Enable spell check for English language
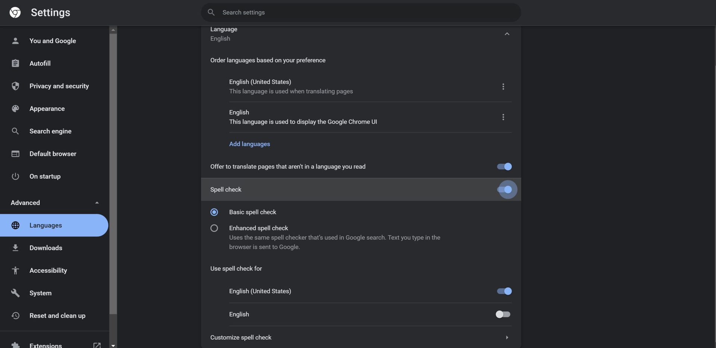 coord(503,314)
